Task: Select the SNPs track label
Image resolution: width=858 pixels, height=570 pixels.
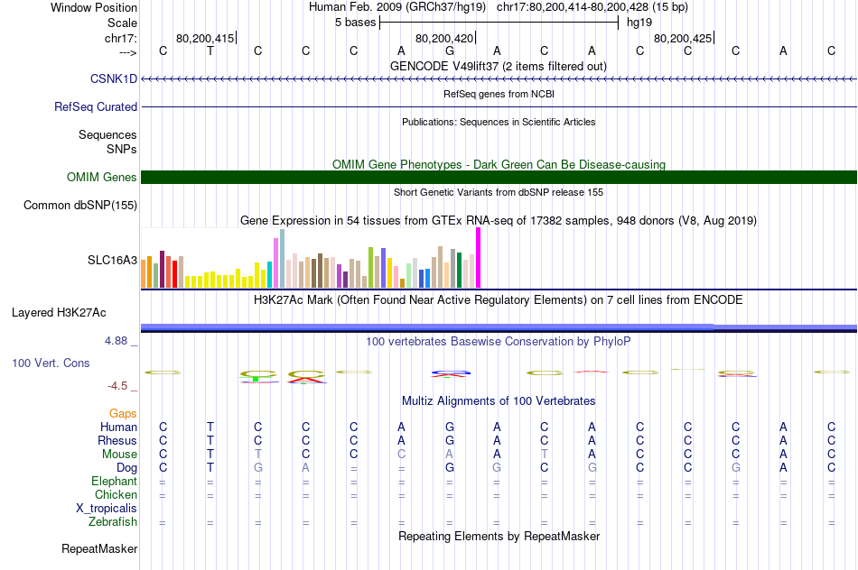Action: coord(122,149)
